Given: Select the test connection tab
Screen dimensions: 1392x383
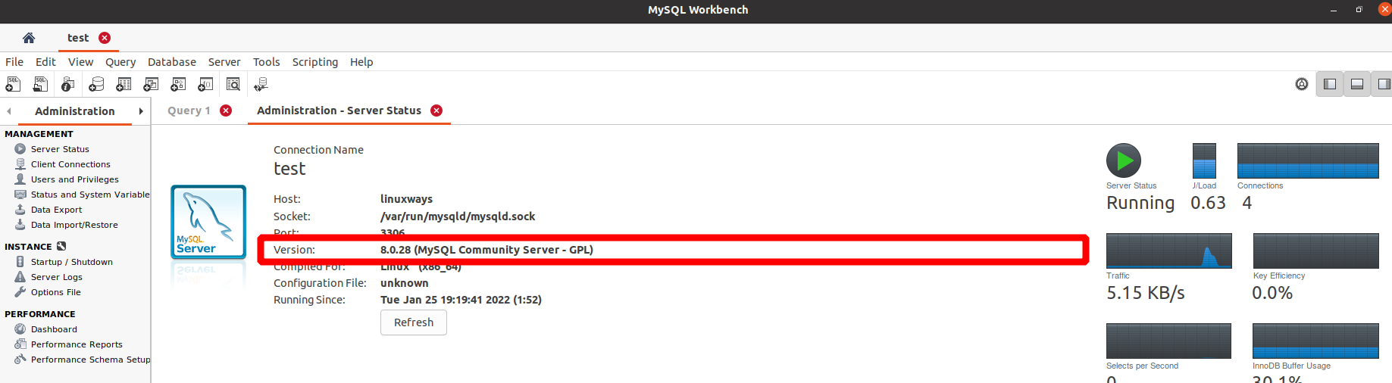Looking at the screenshot, I should [78, 38].
